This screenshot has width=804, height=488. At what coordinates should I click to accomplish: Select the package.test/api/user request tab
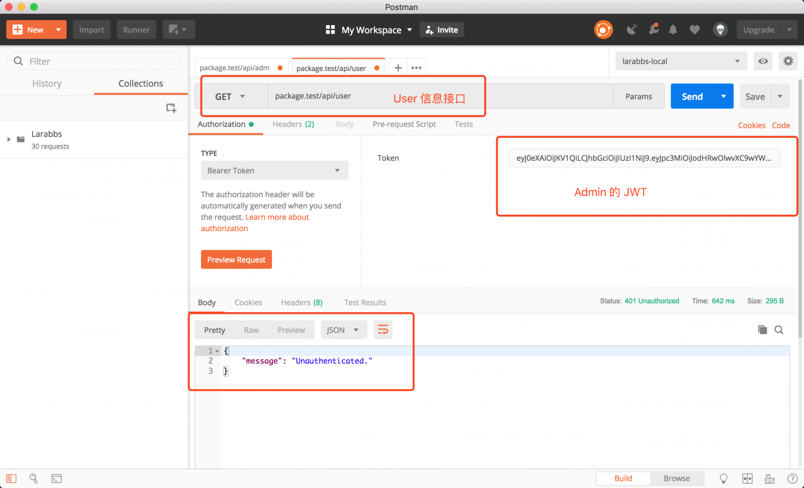tap(337, 68)
